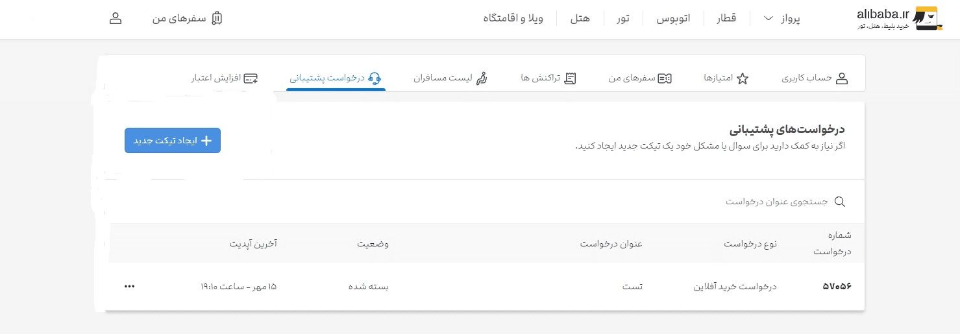Open ویلا و اقامتگاه in the navigation

pyautogui.click(x=513, y=18)
